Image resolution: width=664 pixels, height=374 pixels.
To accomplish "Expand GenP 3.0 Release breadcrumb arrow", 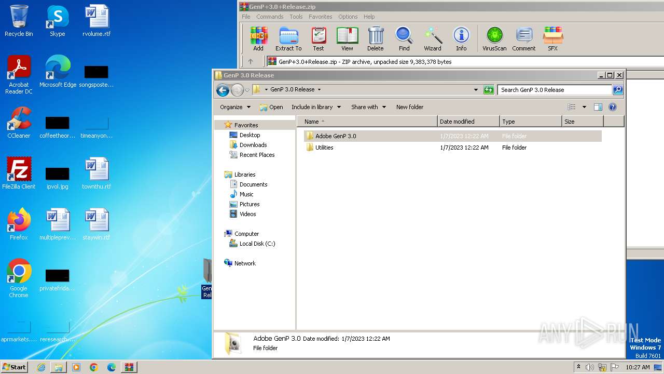I will (x=319, y=89).
